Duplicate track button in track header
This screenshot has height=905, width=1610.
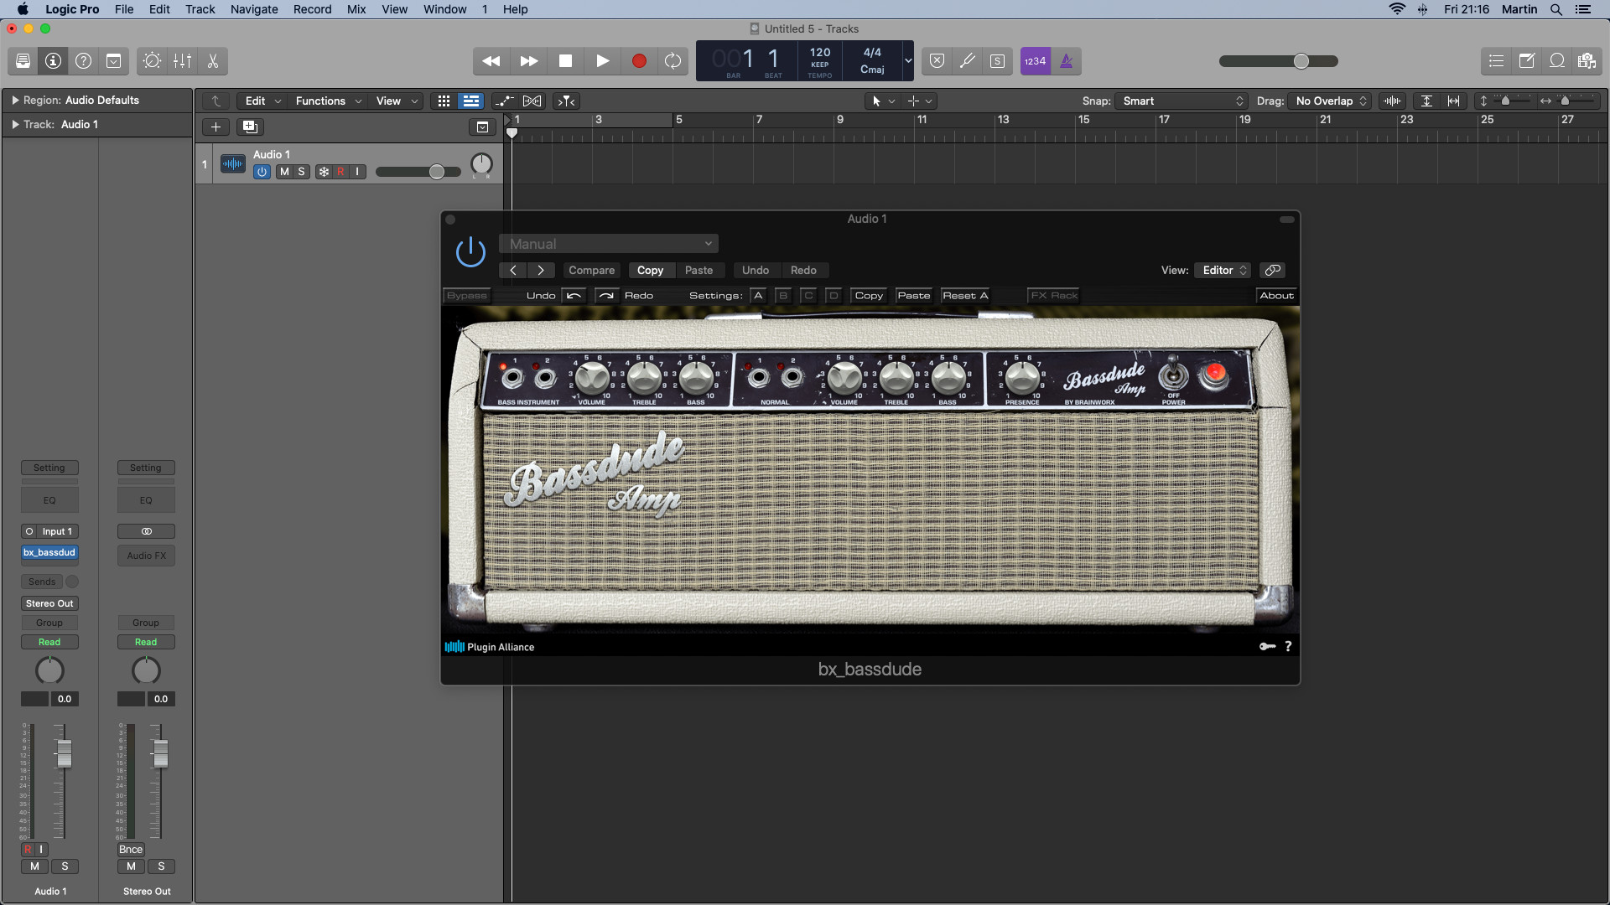[250, 127]
